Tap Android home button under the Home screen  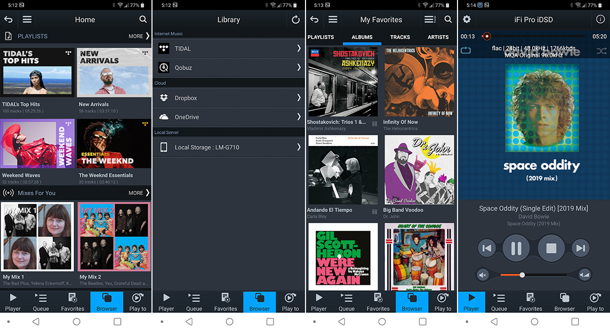76,321
